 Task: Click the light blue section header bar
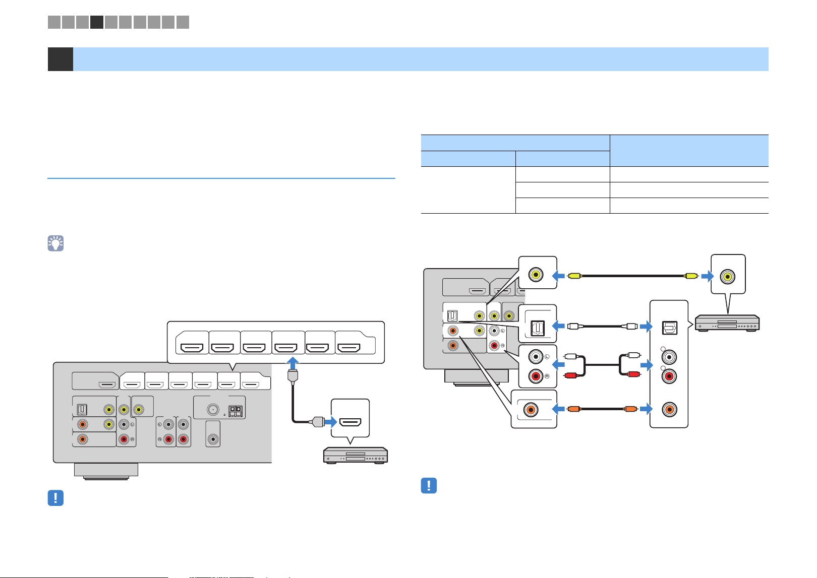point(421,59)
